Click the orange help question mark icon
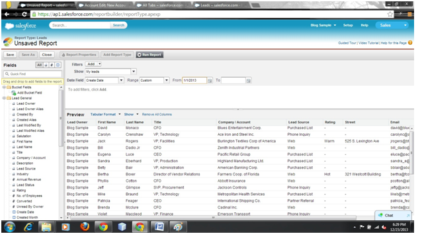Screen dimensions: 424x240 (x=410, y=43)
